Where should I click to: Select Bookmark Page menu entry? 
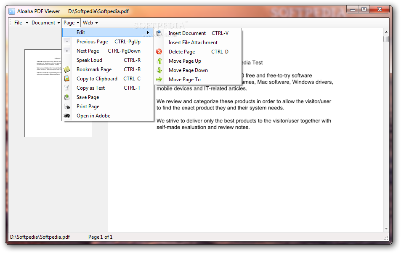(108, 69)
